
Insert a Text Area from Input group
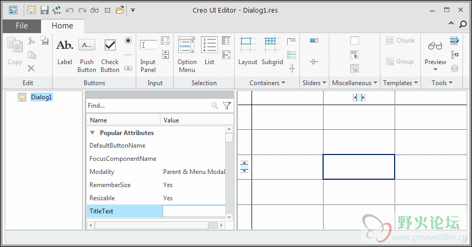[x=165, y=40]
